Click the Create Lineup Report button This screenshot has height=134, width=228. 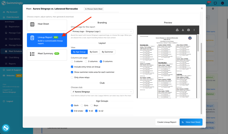tap(167, 122)
